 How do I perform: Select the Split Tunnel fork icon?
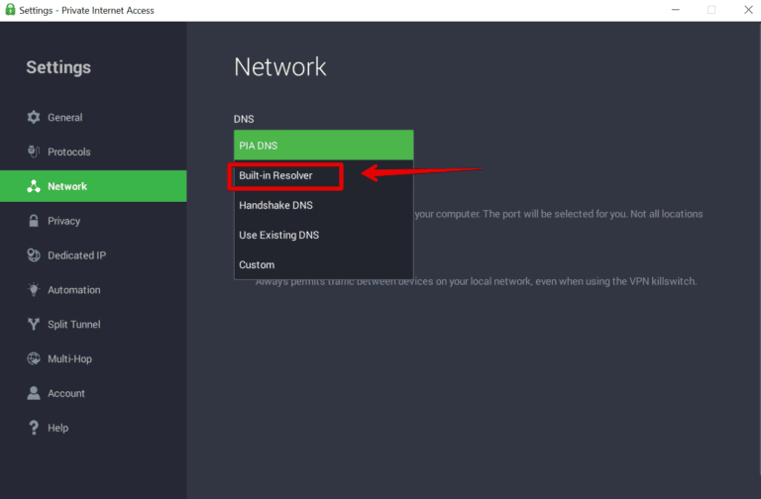(x=33, y=325)
